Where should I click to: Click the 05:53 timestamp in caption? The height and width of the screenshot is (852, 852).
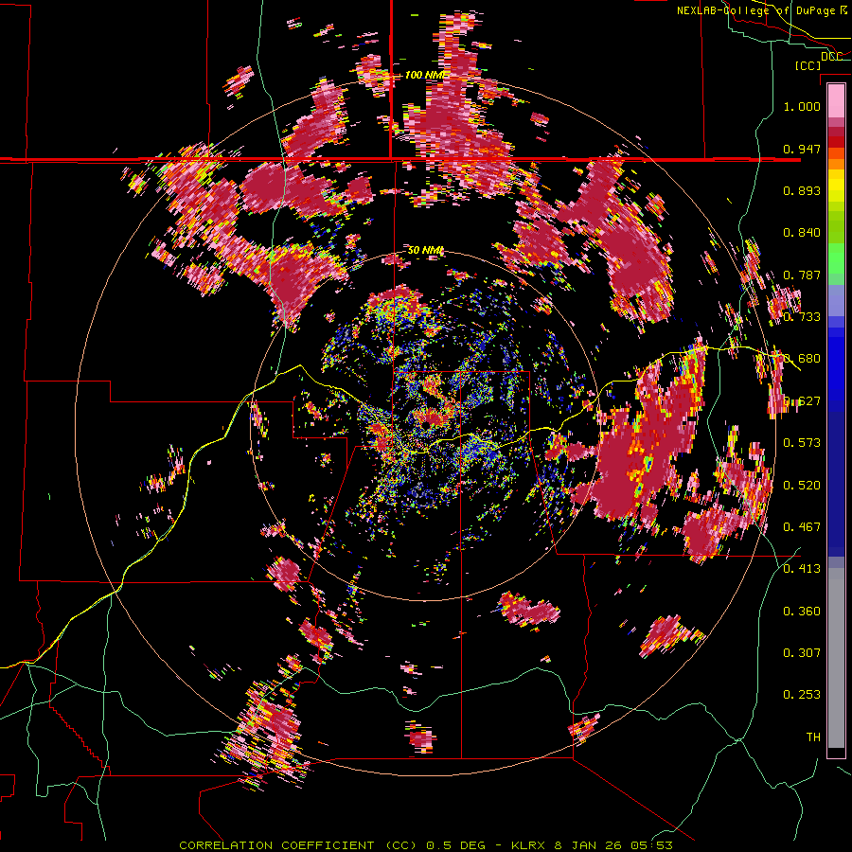[651, 845]
